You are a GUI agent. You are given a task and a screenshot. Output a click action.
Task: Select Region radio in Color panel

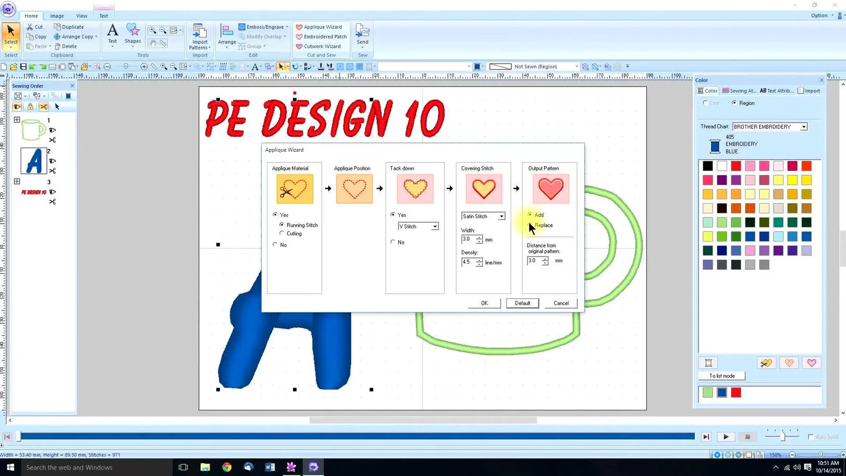click(x=743, y=103)
